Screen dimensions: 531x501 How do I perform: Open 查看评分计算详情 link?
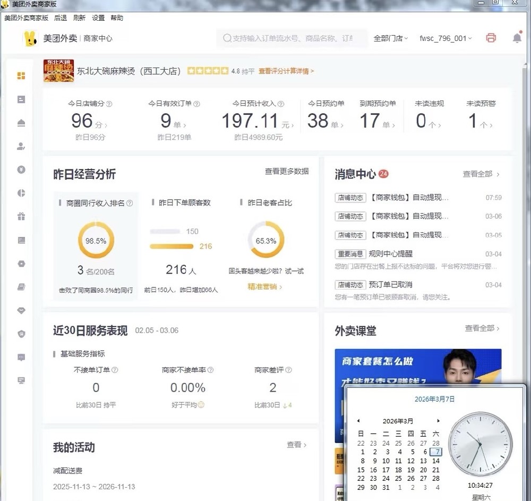(x=285, y=71)
